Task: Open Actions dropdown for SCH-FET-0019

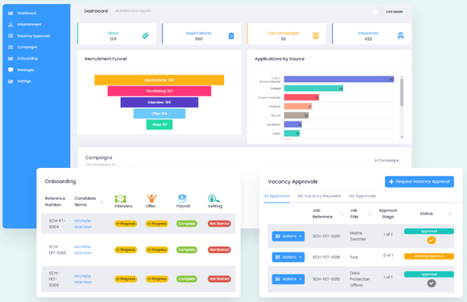Action: pyautogui.click(x=288, y=236)
